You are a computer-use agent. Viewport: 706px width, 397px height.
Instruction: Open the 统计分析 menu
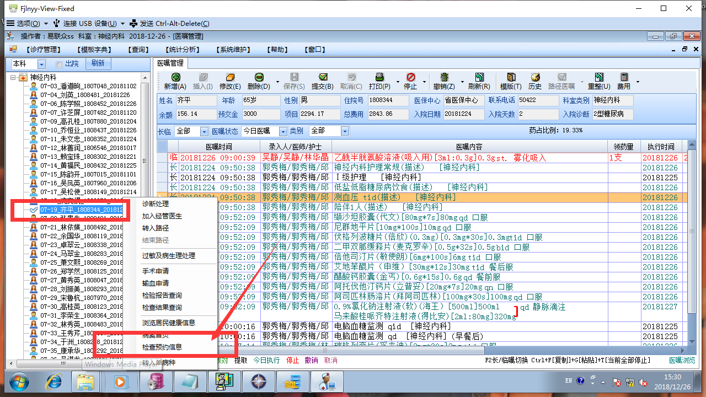click(181, 50)
